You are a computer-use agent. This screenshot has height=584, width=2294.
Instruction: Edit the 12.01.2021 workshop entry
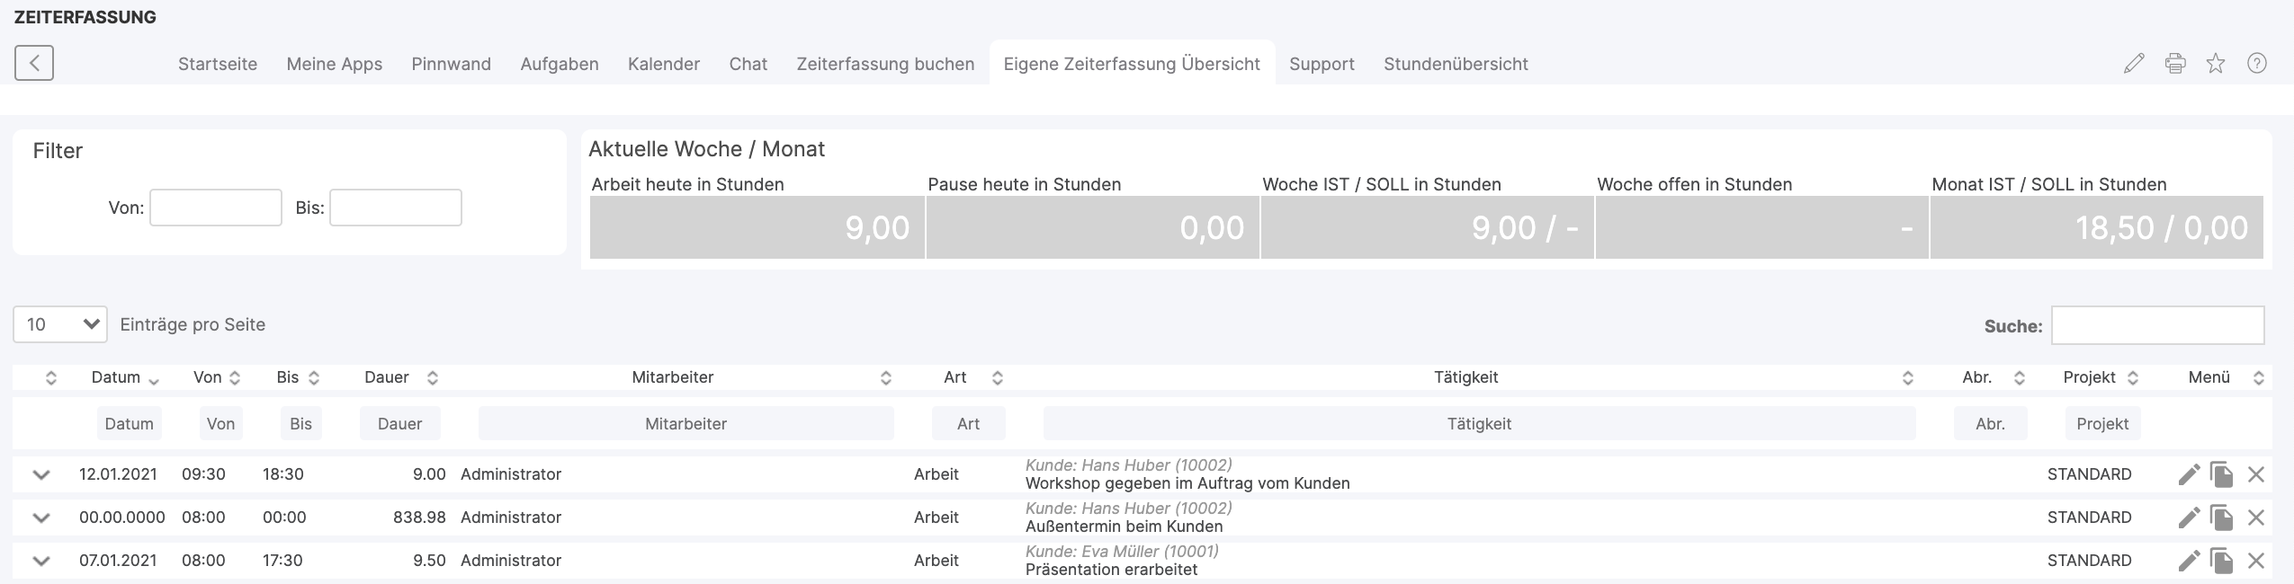(x=2189, y=474)
